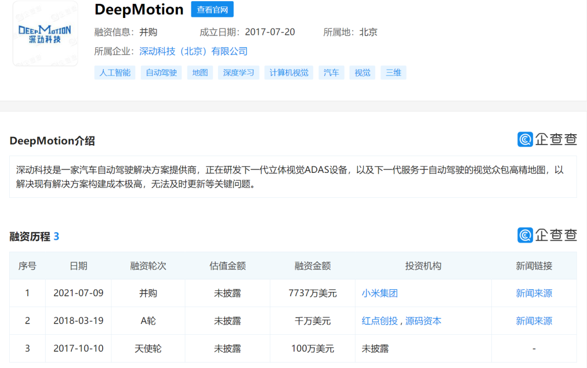Click the 企查查 logo beside DeepMotion介绍
The image size is (587, 368).
[547, 140]
